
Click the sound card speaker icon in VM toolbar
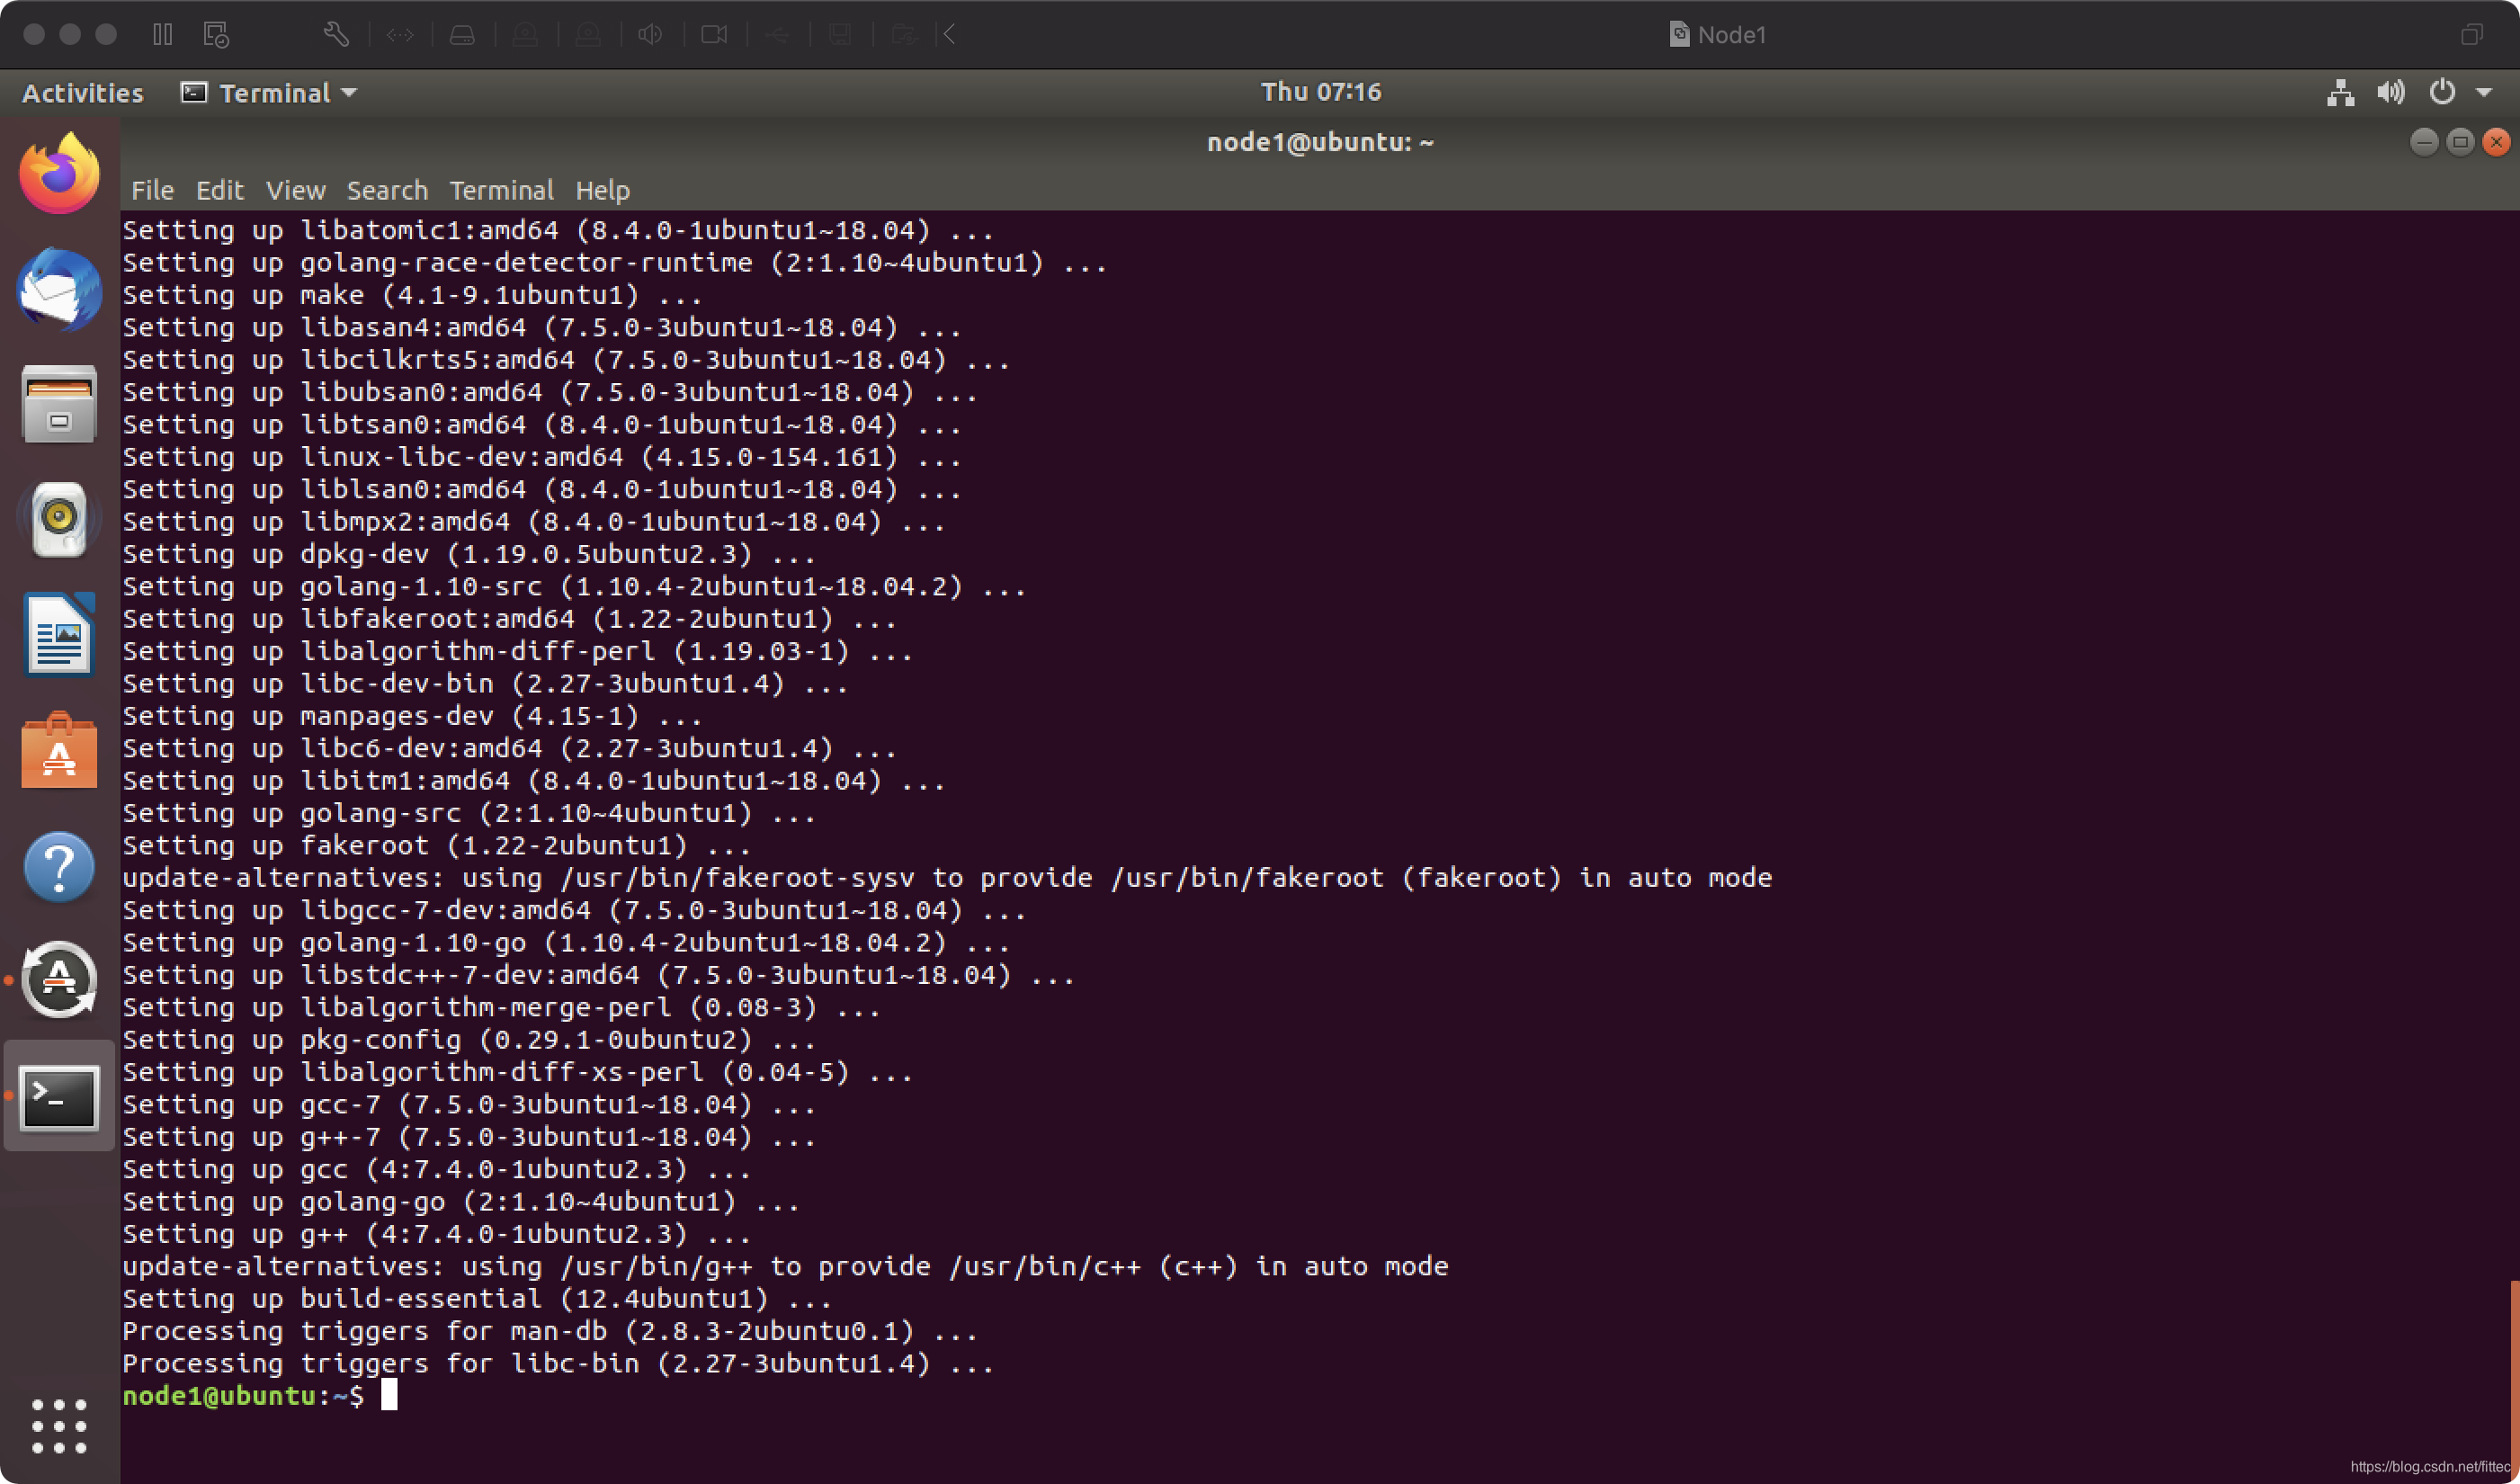coord(650,35)
